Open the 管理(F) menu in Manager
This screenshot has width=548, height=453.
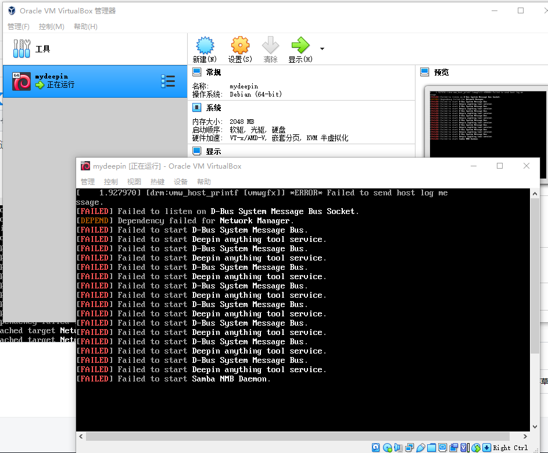click(18, 27)
